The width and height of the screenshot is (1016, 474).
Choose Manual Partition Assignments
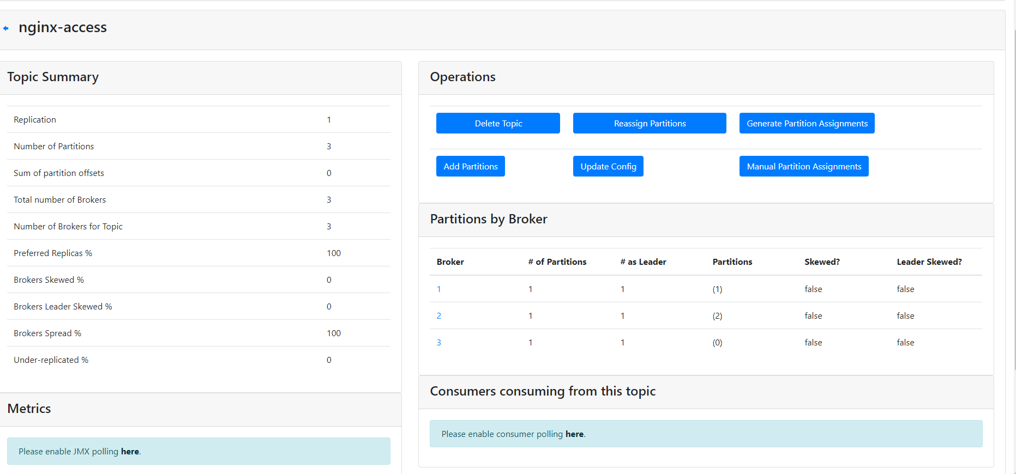[x=803, y=167]
